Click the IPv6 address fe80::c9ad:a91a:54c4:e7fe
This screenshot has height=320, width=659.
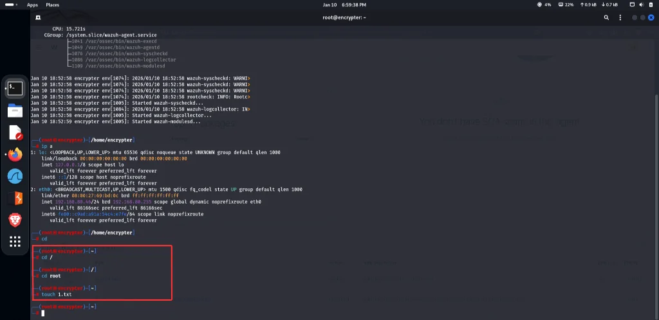(x=94, y=214)
